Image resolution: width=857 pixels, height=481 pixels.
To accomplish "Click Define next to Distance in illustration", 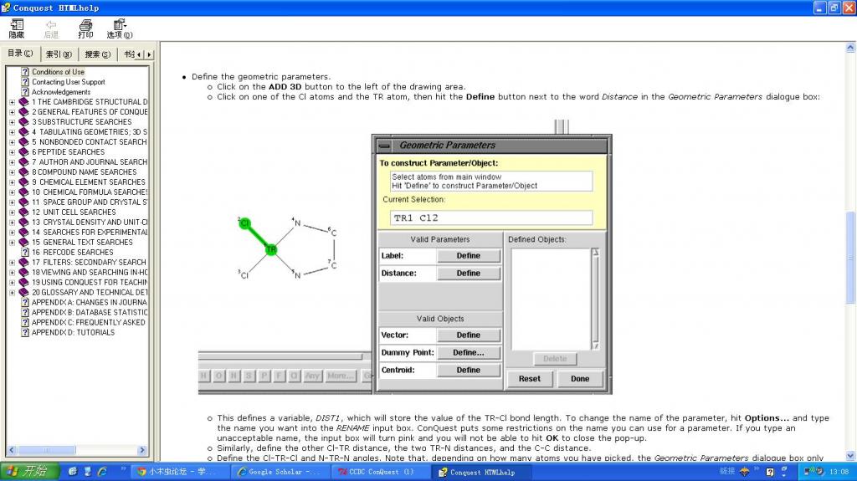I will tap(469, 274).
